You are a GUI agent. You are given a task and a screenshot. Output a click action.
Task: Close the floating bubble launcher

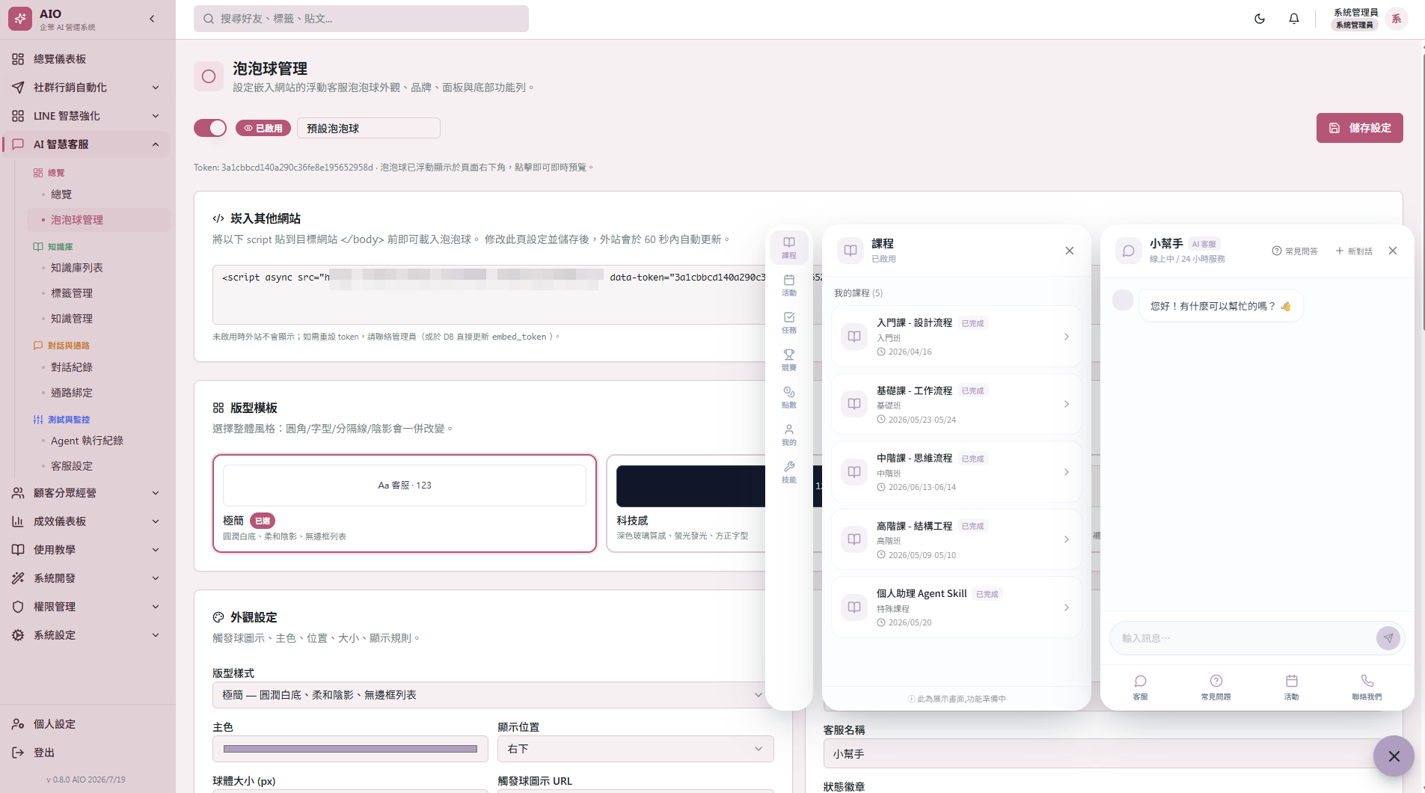click(1394, 756)
